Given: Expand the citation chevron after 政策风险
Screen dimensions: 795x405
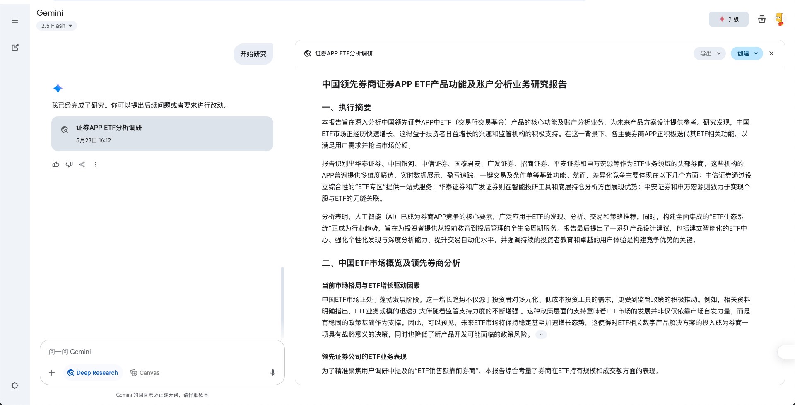Looking at the screenshot, I should [541, 335].
